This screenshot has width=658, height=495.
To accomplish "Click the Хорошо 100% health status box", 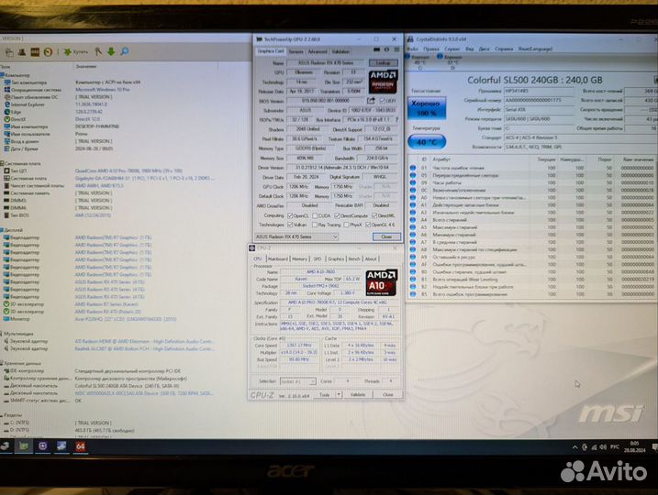I will coord(426,110).
